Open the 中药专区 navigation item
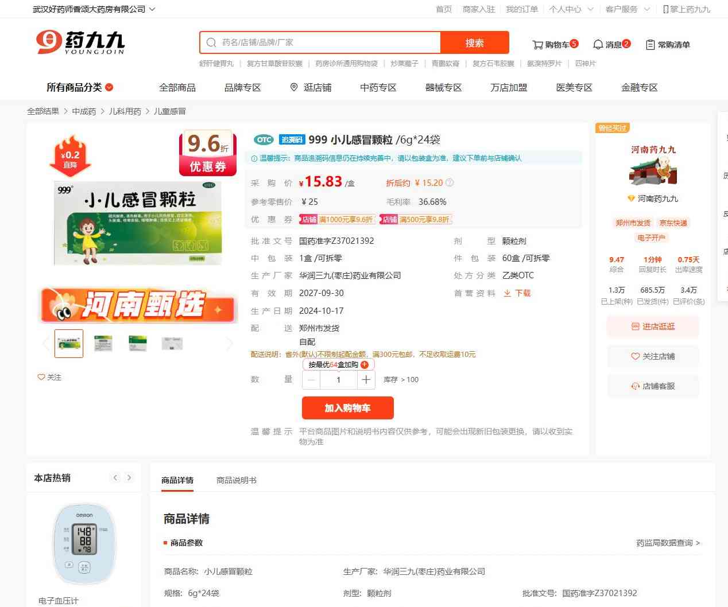Screen dimensions: 728x607 point(378,87)
